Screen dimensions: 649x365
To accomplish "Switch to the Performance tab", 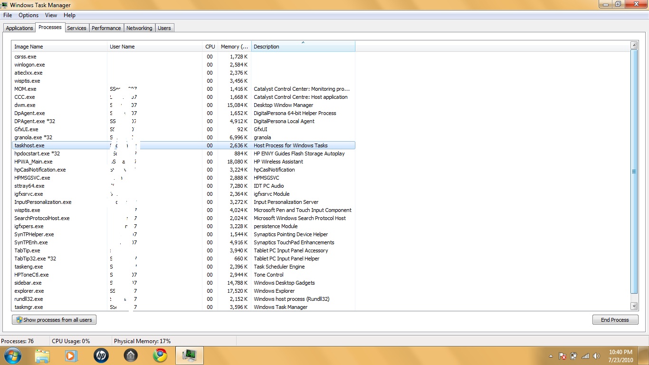I will (106, 28).
